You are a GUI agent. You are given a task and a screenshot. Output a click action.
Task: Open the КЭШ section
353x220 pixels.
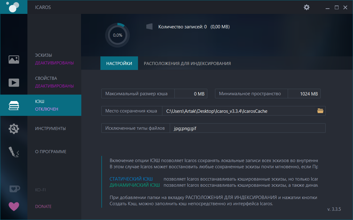click(x=40, y=102)
